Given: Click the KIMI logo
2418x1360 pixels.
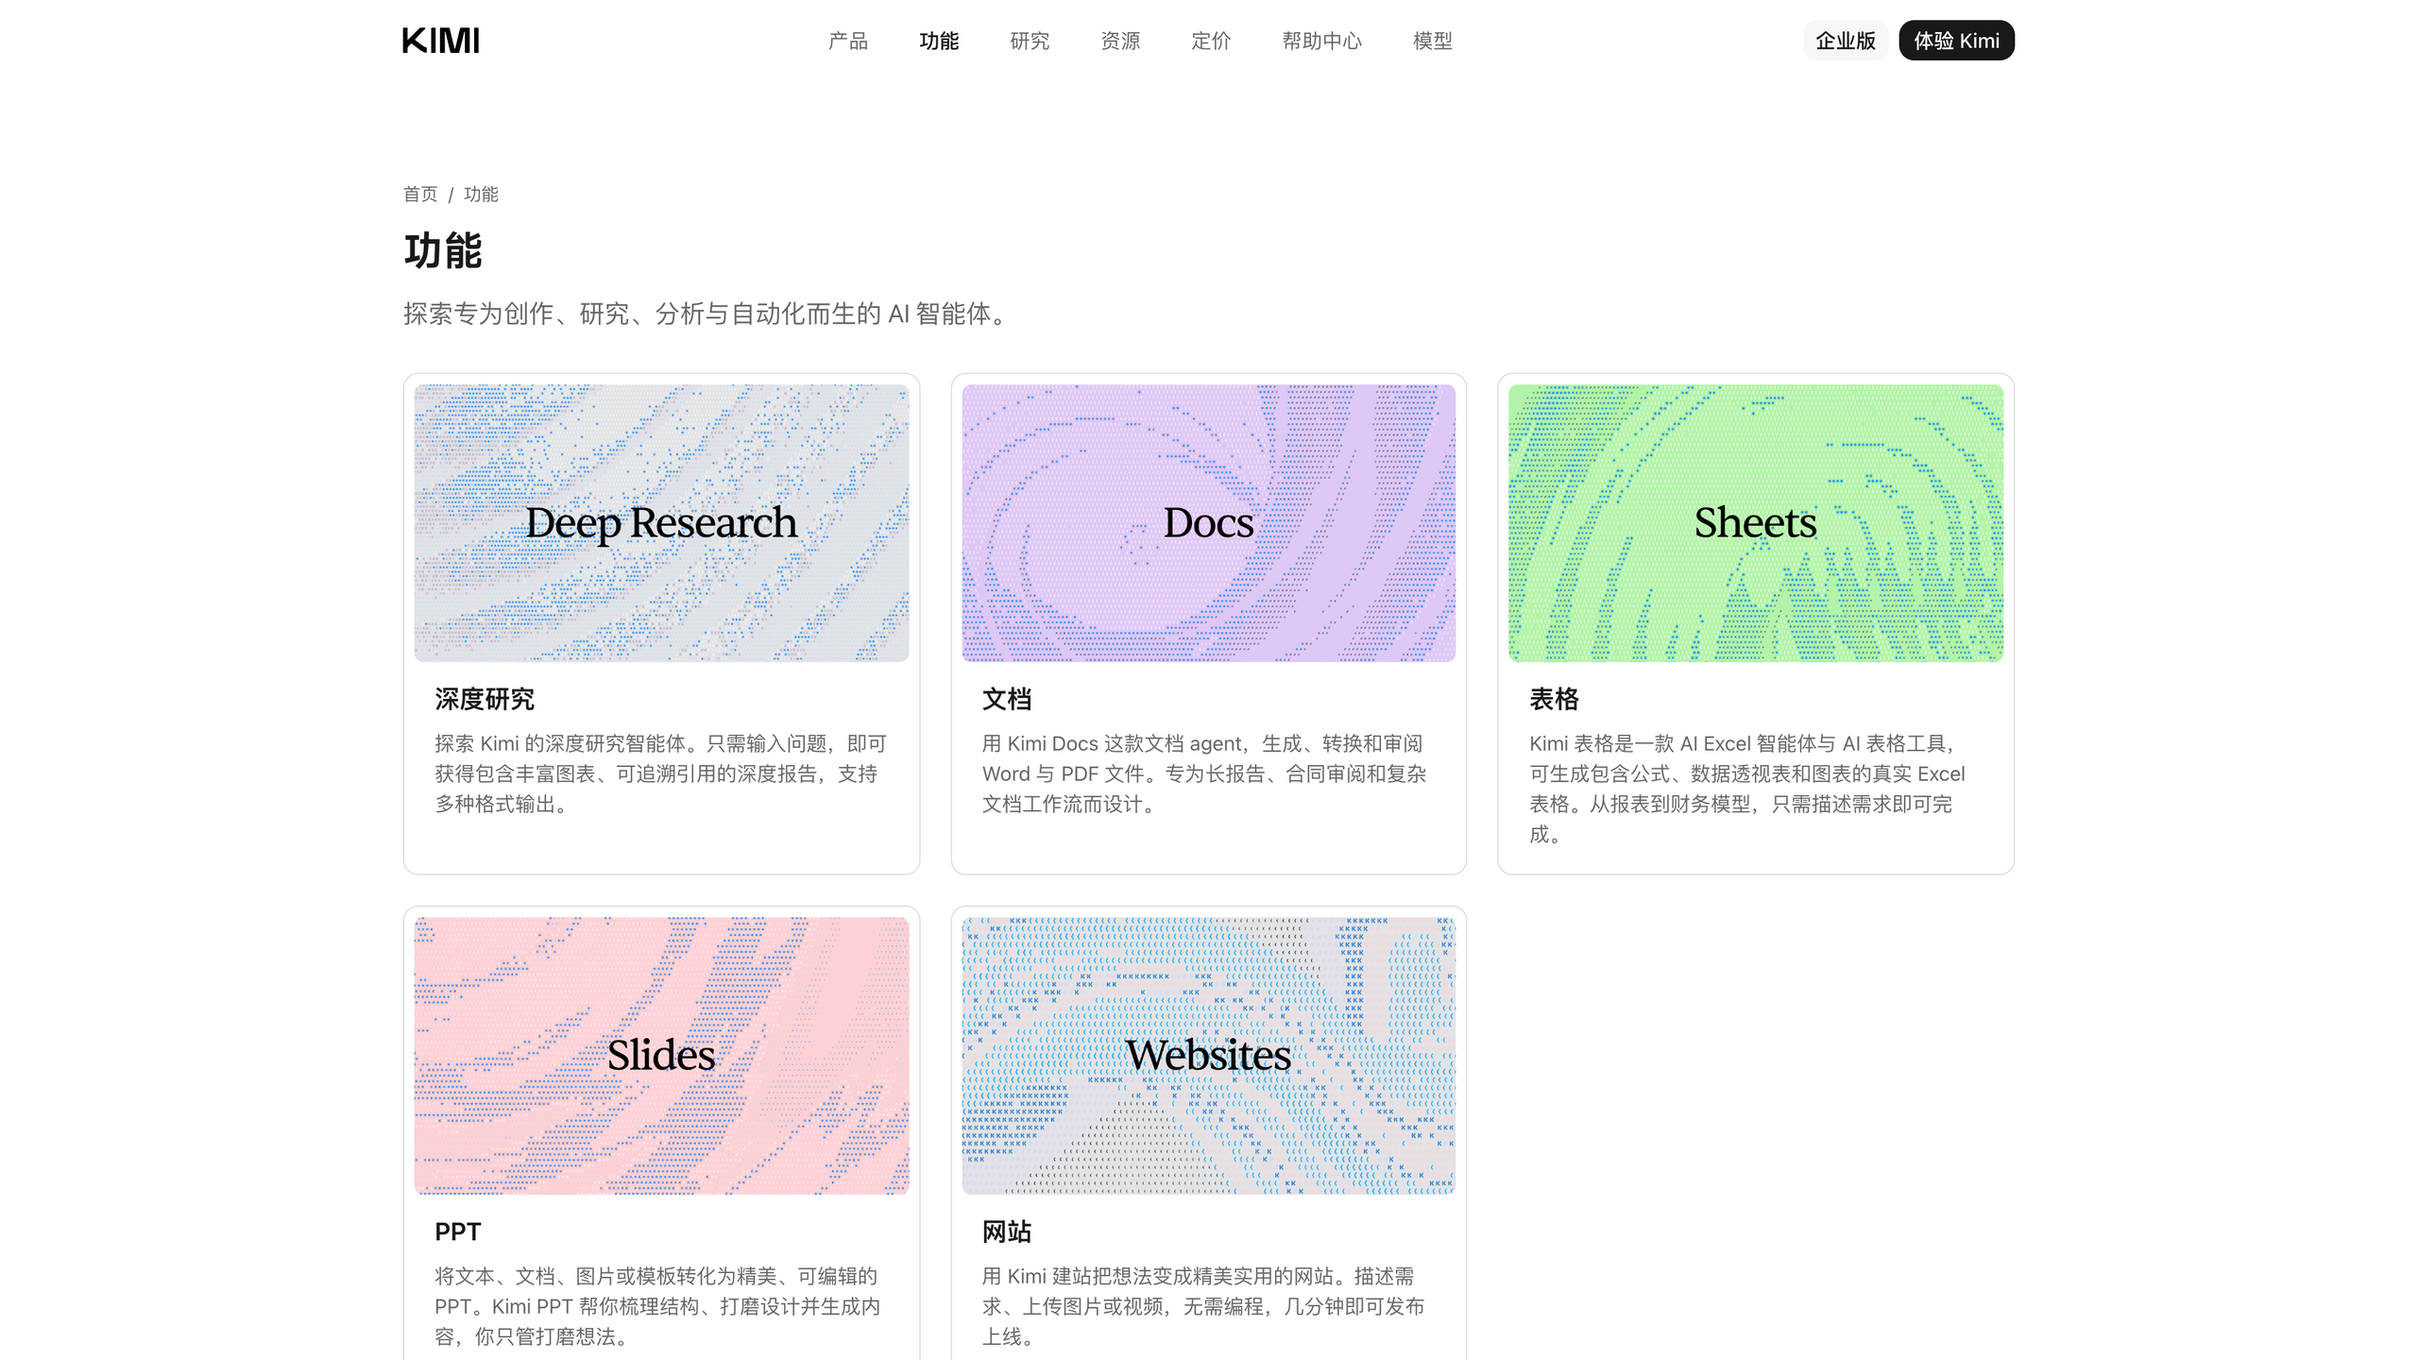Looking at the screenshot, I should [441, 41].
